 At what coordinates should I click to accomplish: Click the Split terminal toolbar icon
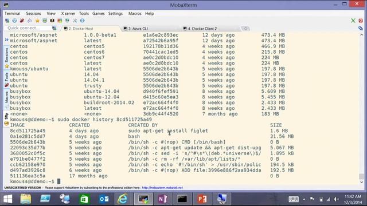[x=52, y=21]
